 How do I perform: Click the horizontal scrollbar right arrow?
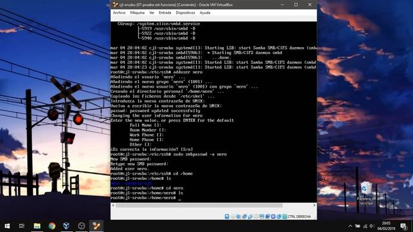(314, 205)
